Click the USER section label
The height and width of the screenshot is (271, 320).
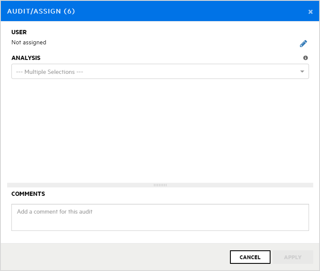pyautogui.click(x=19, y=32)
